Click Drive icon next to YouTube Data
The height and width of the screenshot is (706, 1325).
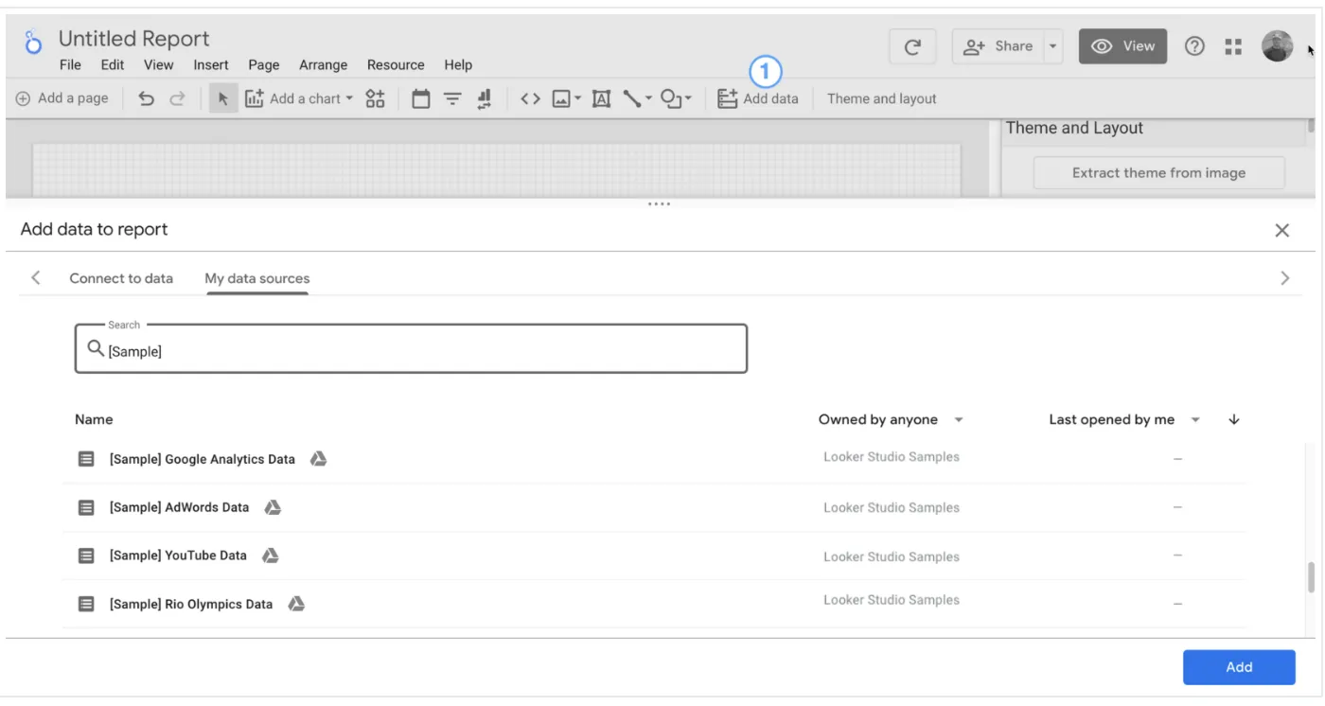pos(271,556)
